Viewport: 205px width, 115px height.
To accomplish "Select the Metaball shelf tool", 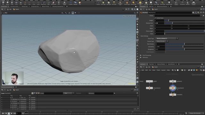I will (75, 3).
